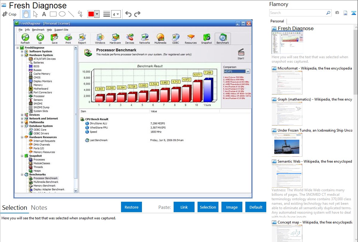Undo the last annotation

click(x=128, y=14)
